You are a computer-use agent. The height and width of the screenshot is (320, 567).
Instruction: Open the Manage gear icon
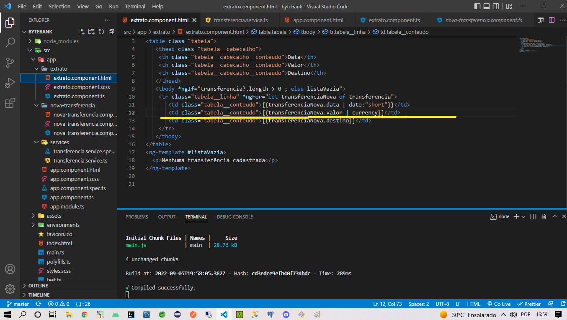click(x=10, y=289)
